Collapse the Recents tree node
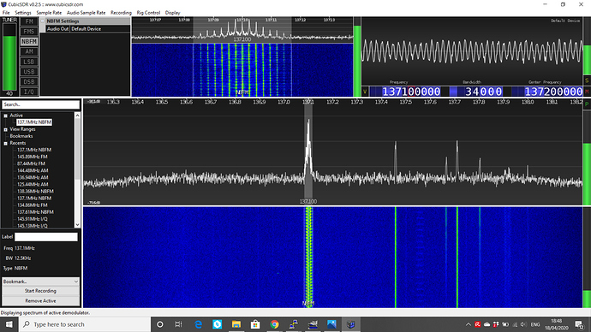Screen dimensions: 591x332 (6, 144)
